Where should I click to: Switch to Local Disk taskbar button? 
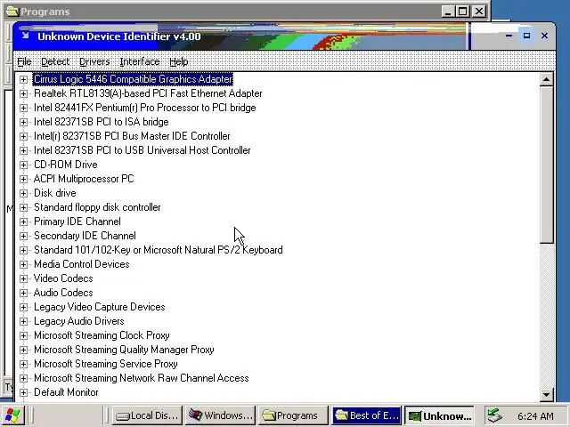(x=147, y=415)
